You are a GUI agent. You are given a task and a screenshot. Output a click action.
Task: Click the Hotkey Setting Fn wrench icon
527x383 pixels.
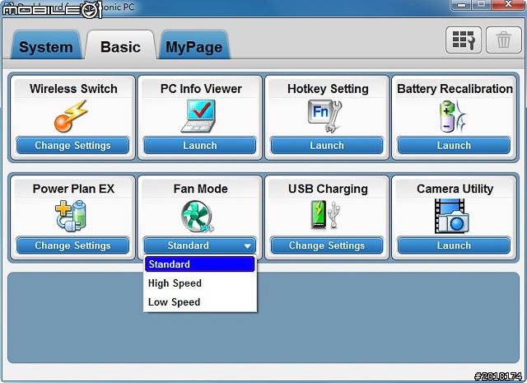[x=325, y=116]
